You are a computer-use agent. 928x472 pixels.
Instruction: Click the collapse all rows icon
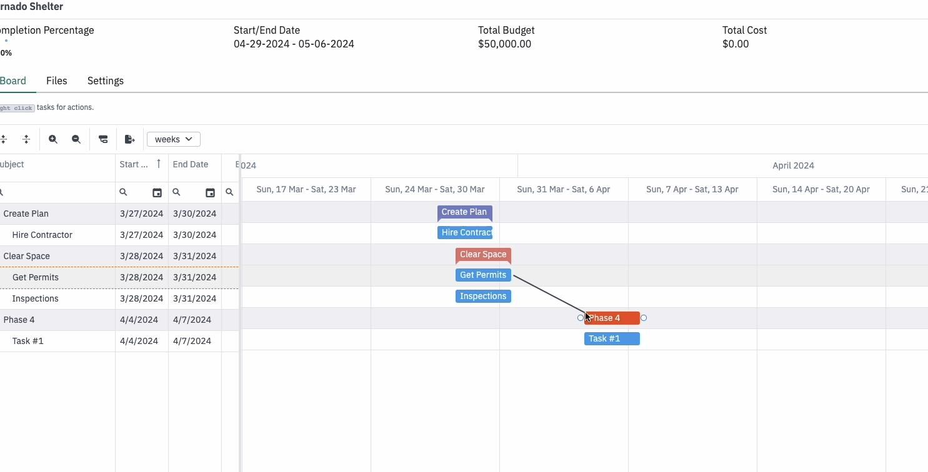26,139
